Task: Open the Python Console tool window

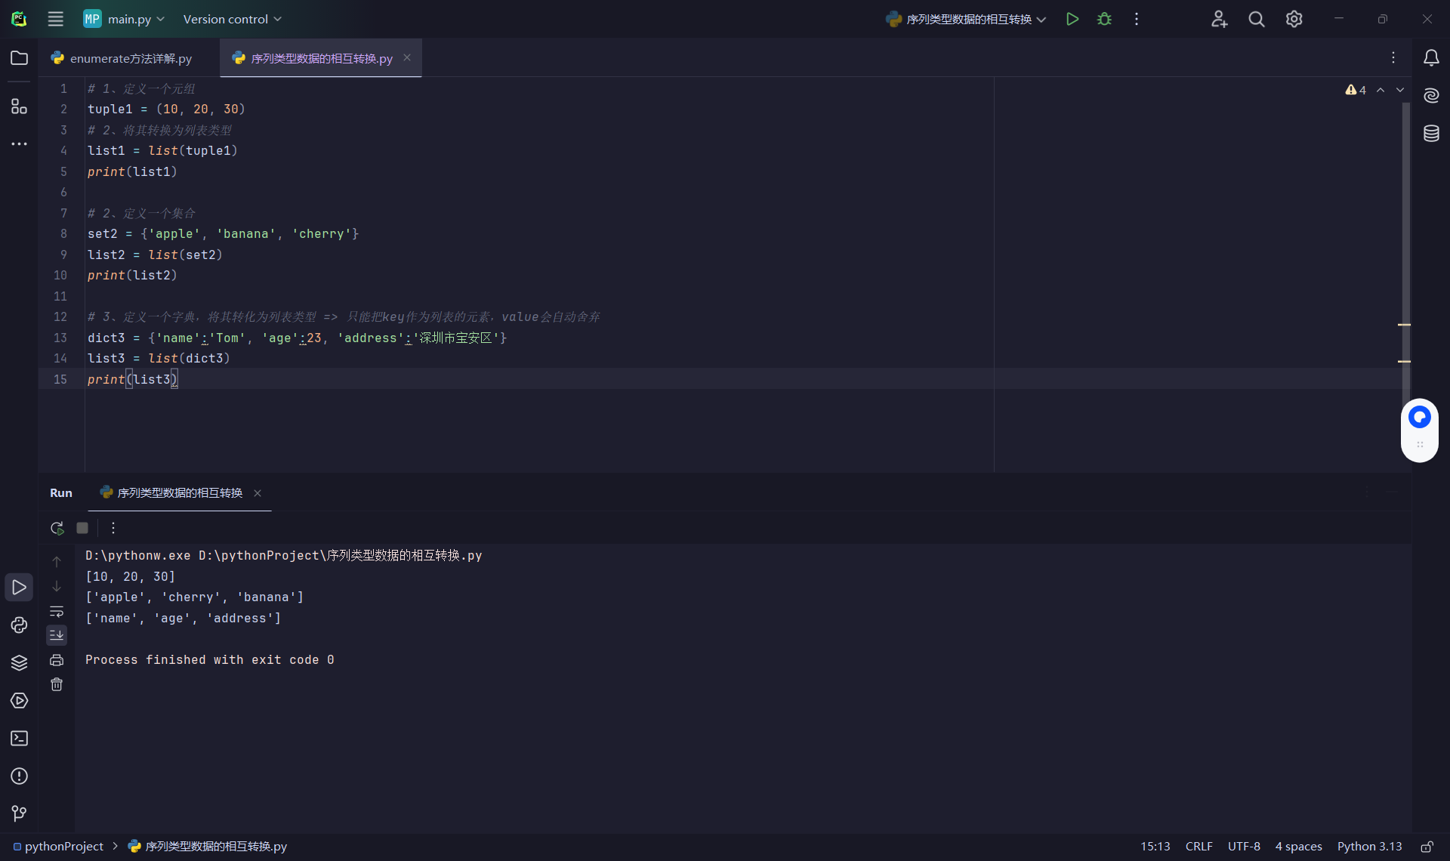Action: (19, 625)
